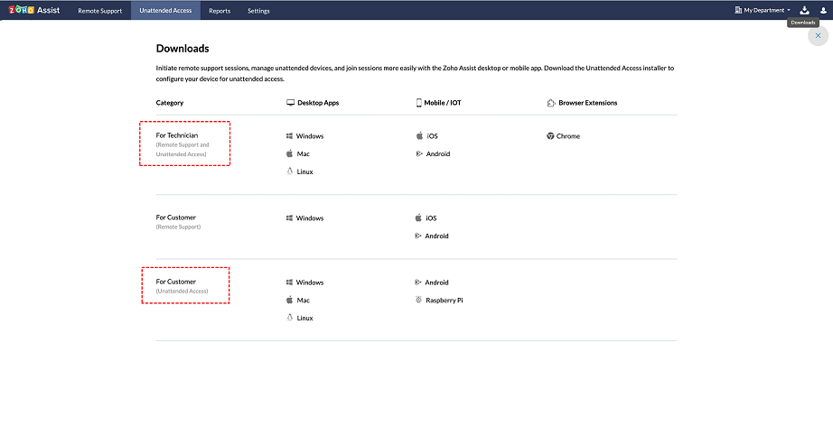
Task: Click the Windows icon in Customer Remote Support row
Action: pyautogui.click(x=289, y=218)
